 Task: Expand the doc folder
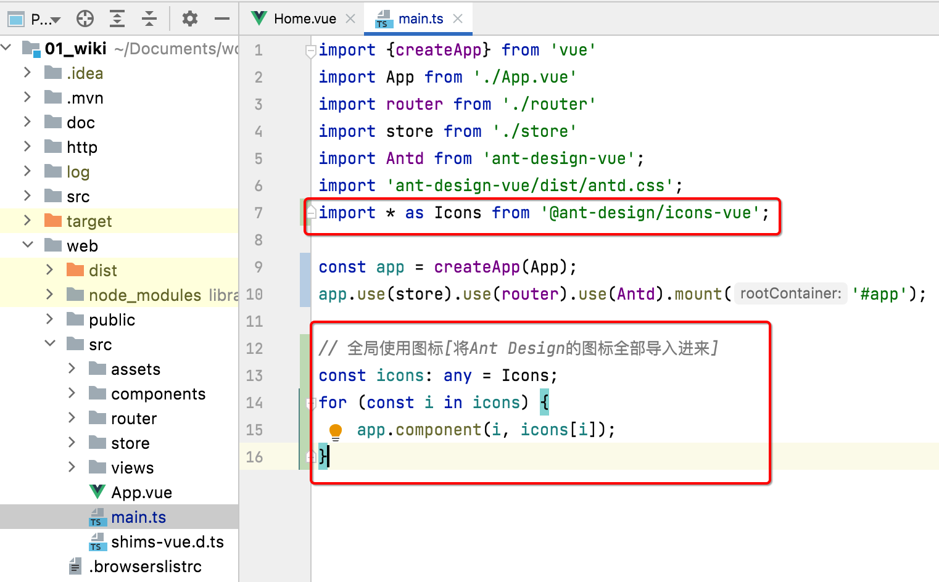(27, 121)
